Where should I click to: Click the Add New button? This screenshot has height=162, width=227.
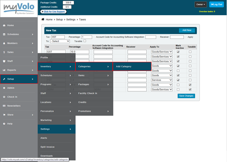click(187, 30)
